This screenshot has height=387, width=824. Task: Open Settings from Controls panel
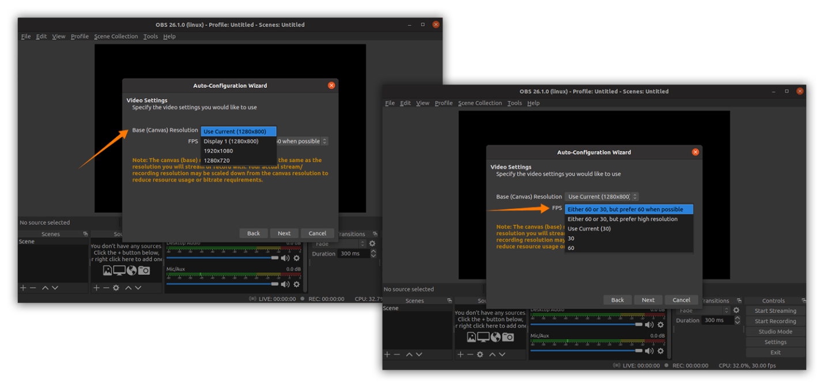[x=776, y=342]
